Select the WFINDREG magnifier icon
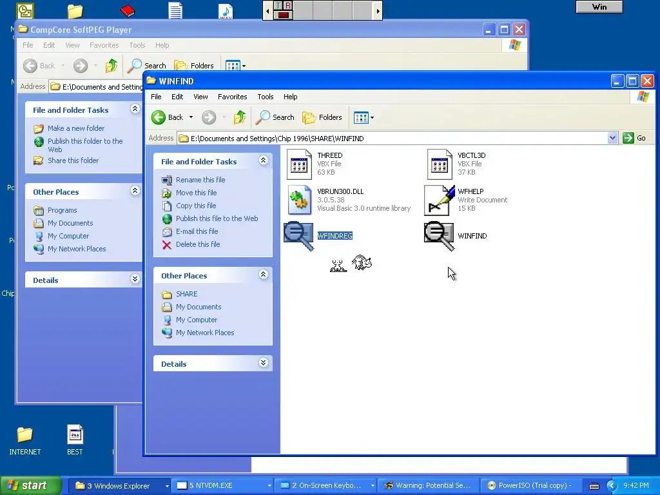 coord(299,236)
